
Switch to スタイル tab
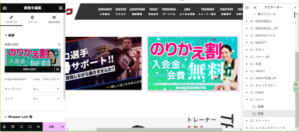coord(33,19)
